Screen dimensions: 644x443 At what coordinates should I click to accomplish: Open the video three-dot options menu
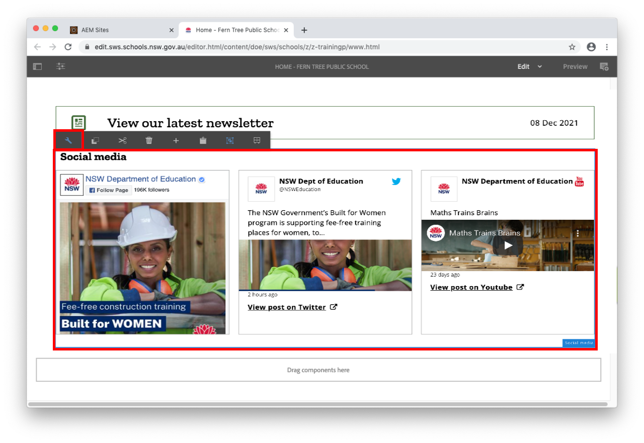(x=578, y=233)
